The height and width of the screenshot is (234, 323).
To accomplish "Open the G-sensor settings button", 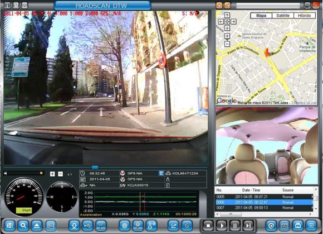I will 187,225.
